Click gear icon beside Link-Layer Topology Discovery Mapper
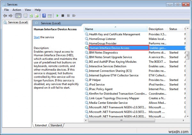 coord(87,98)
